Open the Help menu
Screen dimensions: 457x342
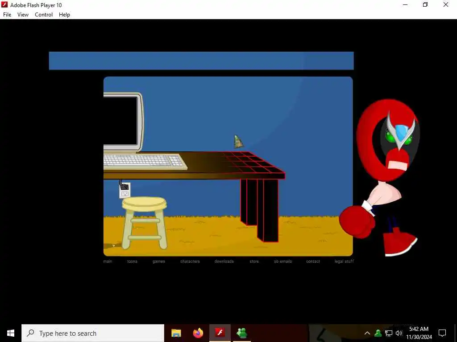(64, 15)
